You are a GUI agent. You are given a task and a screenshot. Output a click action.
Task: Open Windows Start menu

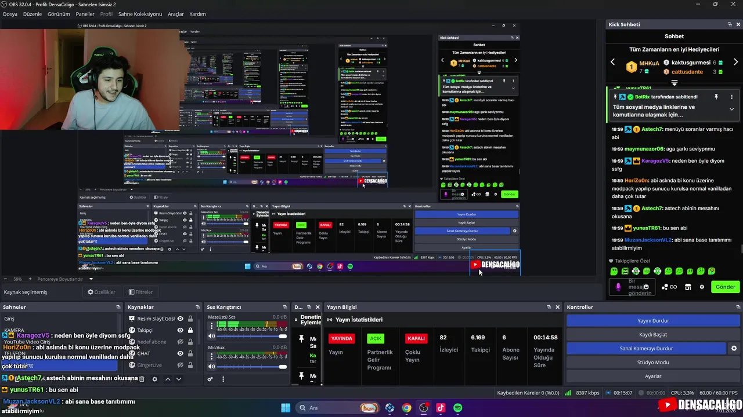286,408
